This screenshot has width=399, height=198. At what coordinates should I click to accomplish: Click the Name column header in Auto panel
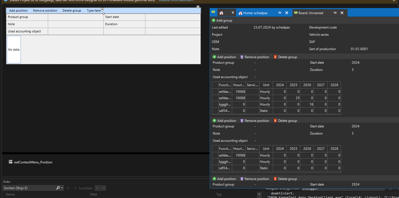(x=10, y=194)
